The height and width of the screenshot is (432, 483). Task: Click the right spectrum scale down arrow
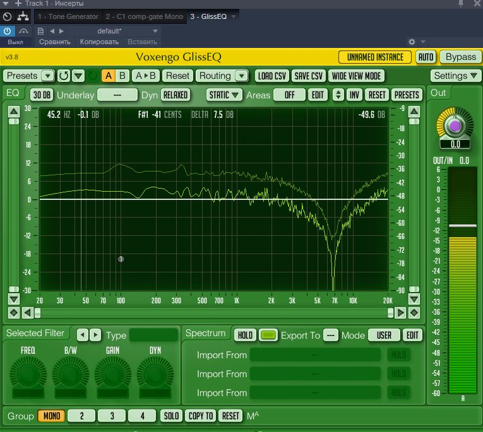(414, 299)
